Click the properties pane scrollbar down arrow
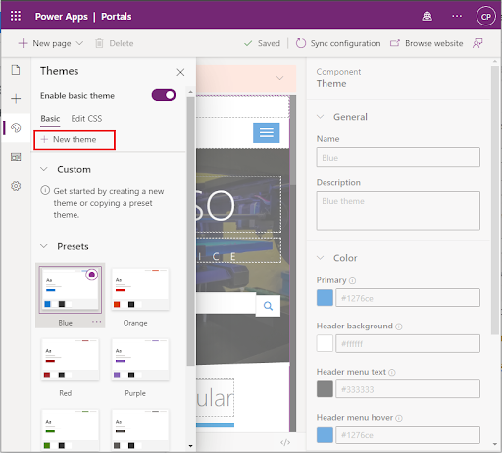 (x=495, y=444)
